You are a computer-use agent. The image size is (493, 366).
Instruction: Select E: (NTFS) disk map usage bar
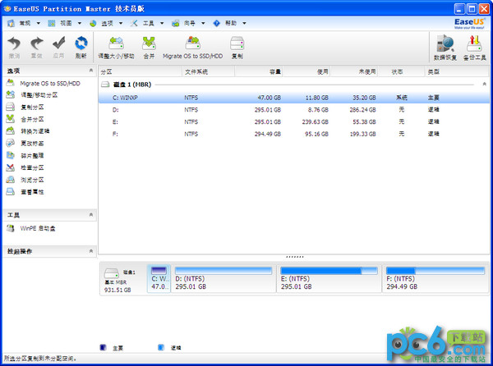tap(329, 271)
